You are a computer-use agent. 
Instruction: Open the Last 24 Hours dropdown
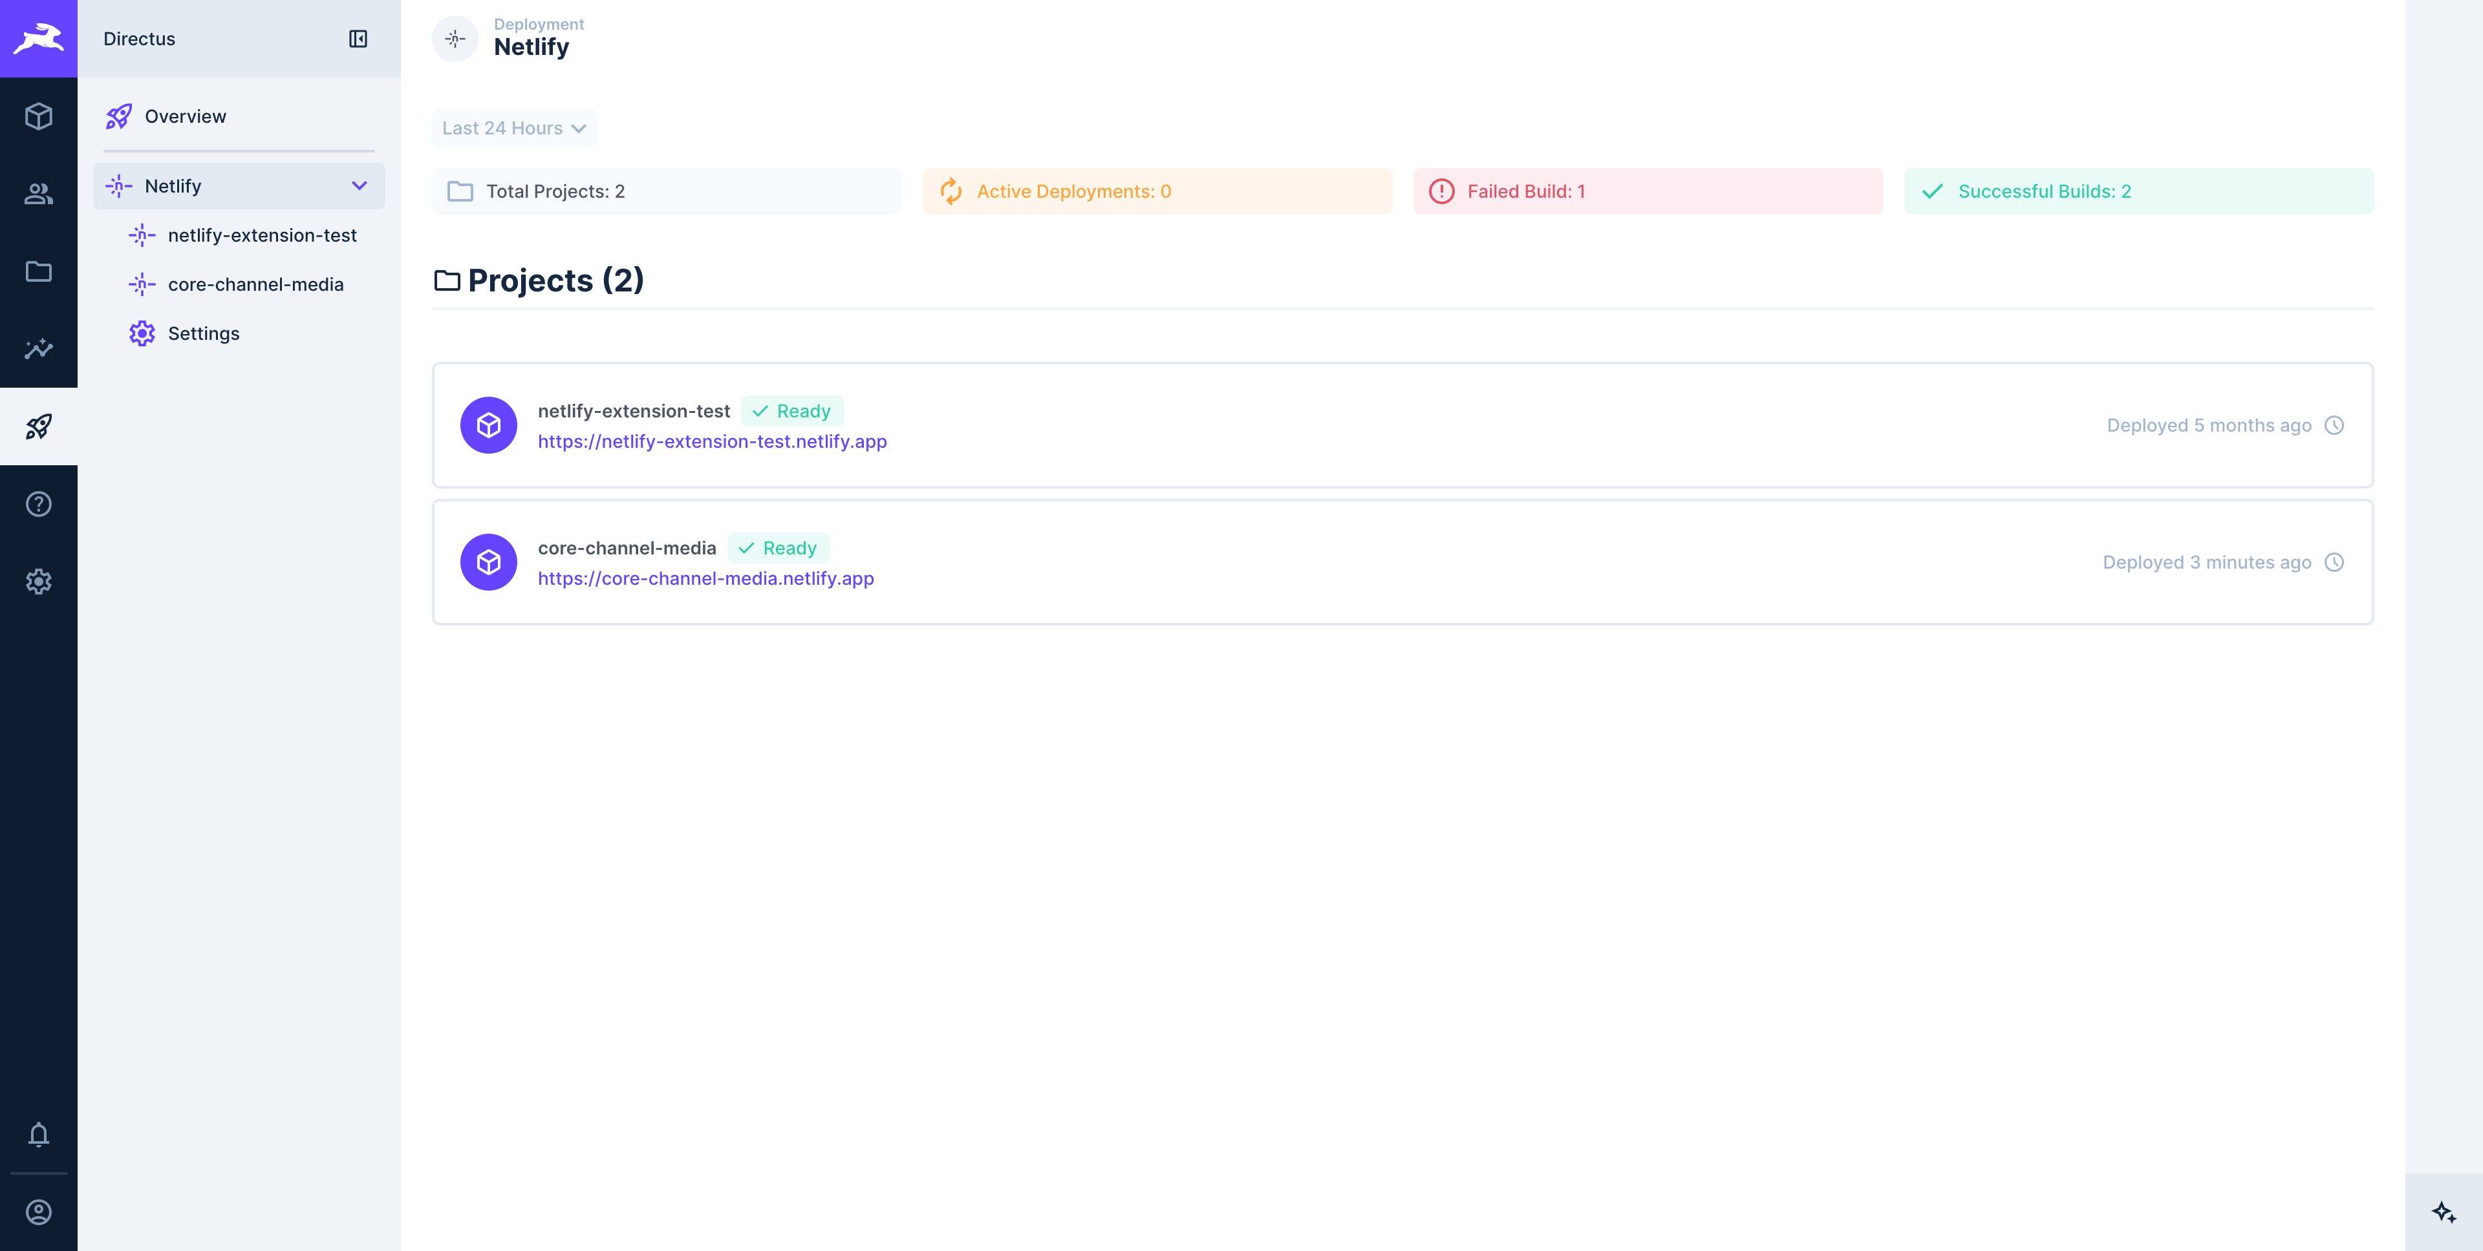(513, 127)
